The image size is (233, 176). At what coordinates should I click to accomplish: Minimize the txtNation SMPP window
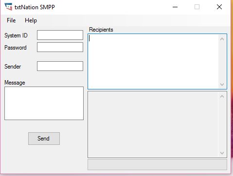(175, 7)
